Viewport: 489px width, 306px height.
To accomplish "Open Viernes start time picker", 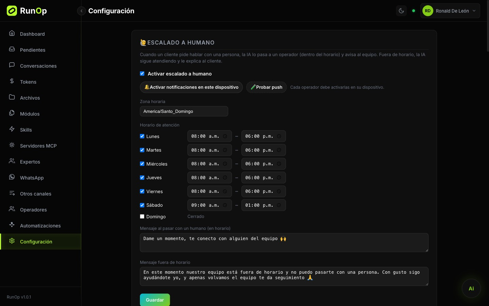I will [x=210, y=191].
